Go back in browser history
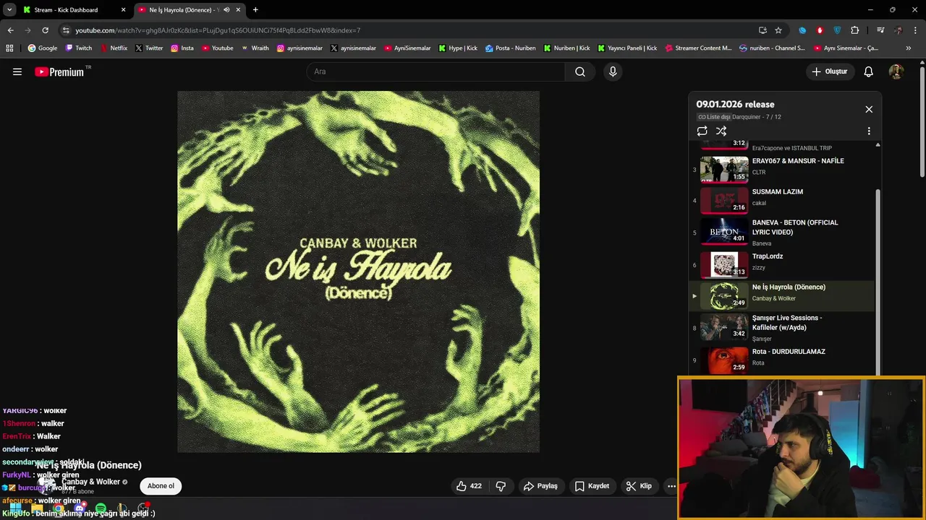 10,30
